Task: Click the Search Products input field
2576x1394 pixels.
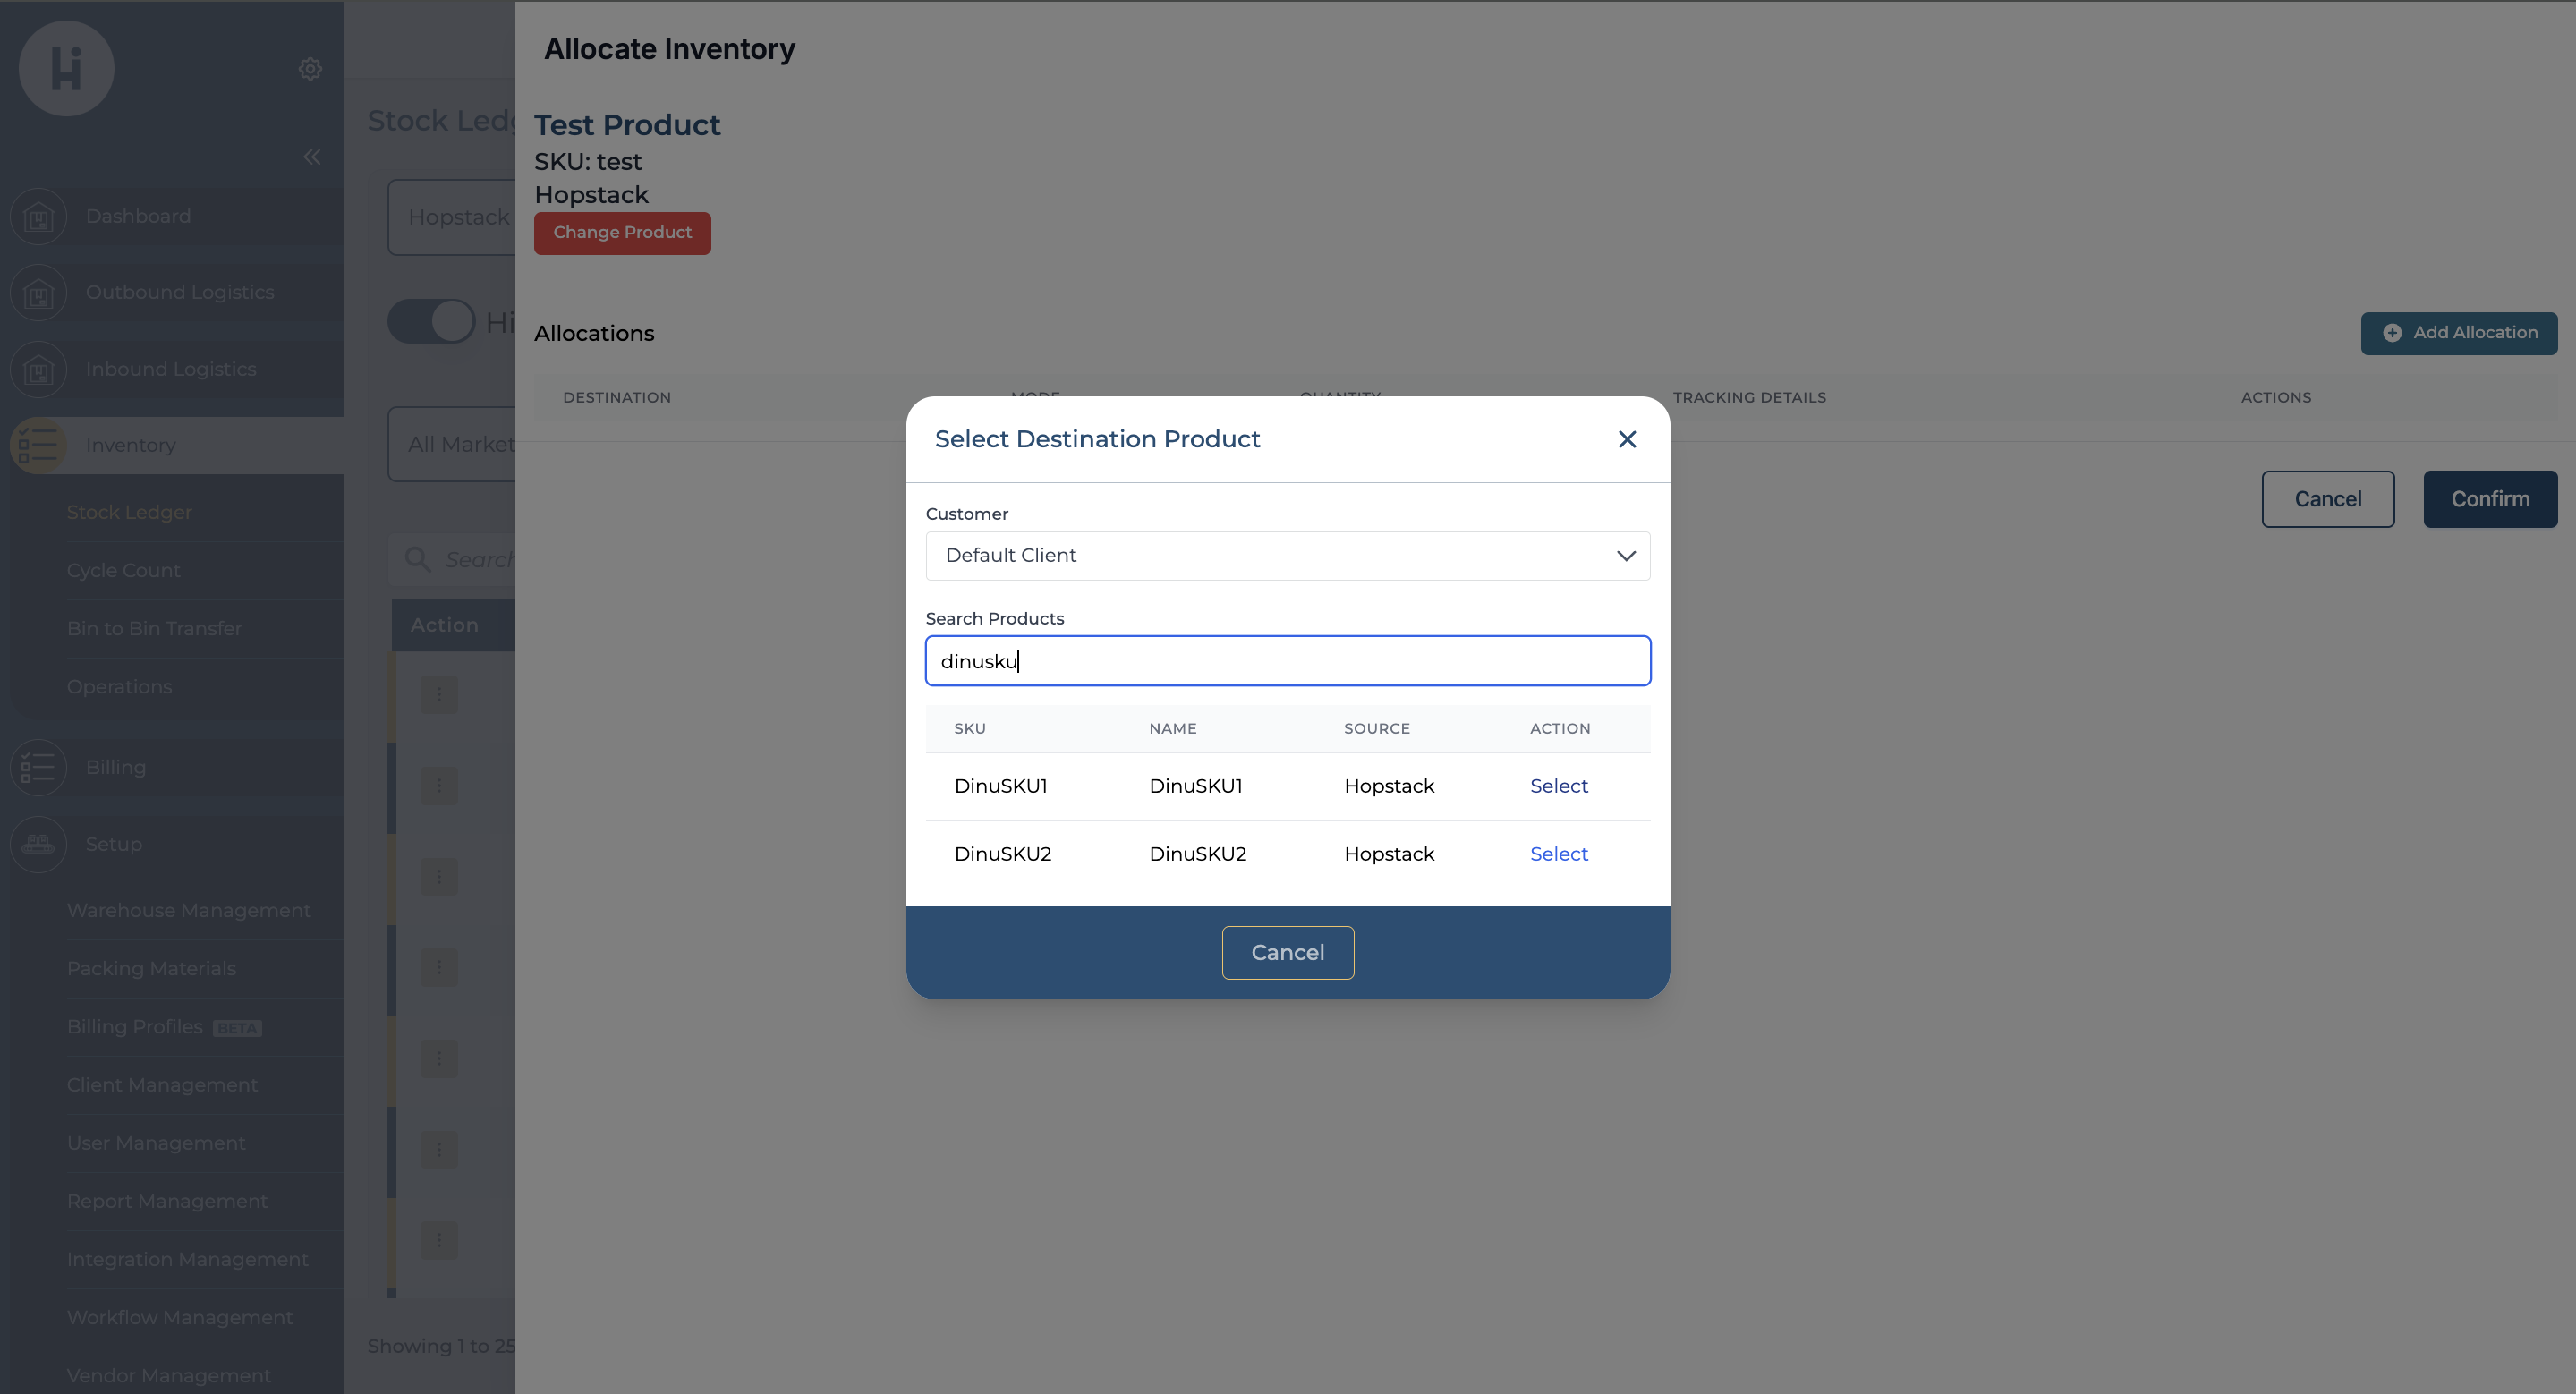Action: point(1287,661)
